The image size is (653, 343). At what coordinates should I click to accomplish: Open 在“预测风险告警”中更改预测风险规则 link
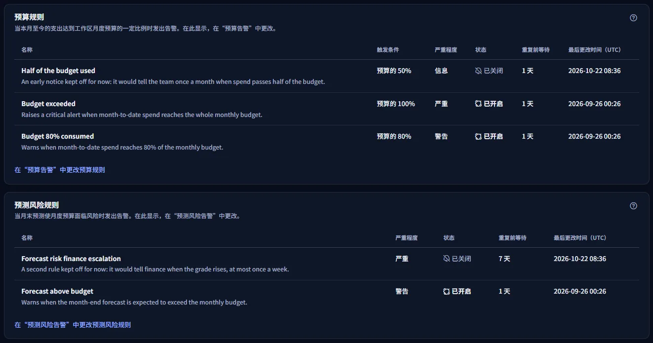73,325
